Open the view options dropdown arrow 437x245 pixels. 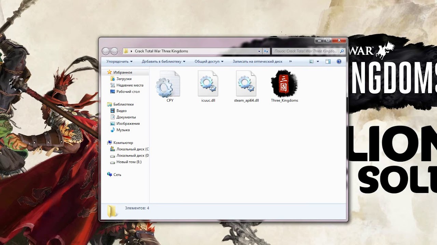click(x=318, y=62)
